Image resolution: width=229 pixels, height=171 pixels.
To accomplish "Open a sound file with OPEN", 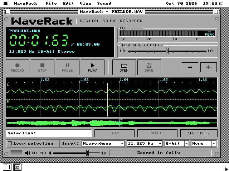I will [124, 67].
